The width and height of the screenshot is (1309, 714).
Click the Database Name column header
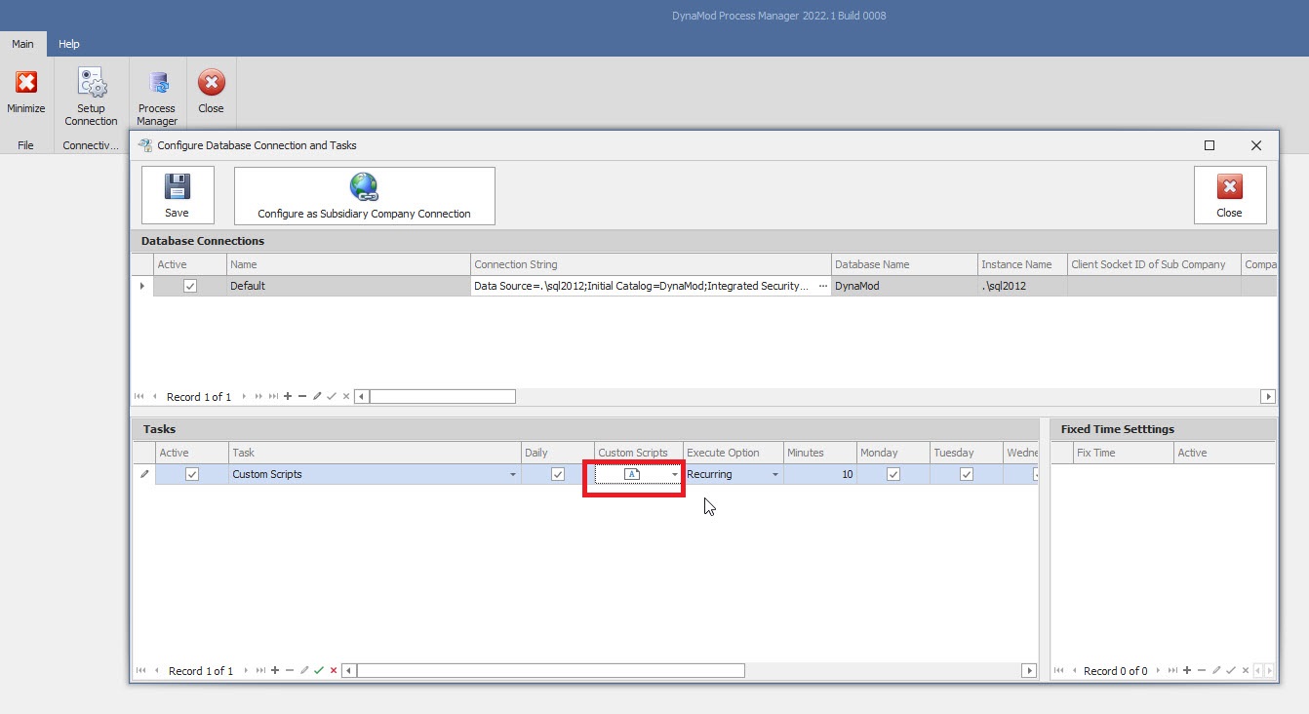point(904,264)
